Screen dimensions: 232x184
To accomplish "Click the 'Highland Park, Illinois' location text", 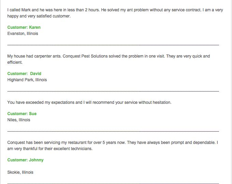I will (27, 80).
